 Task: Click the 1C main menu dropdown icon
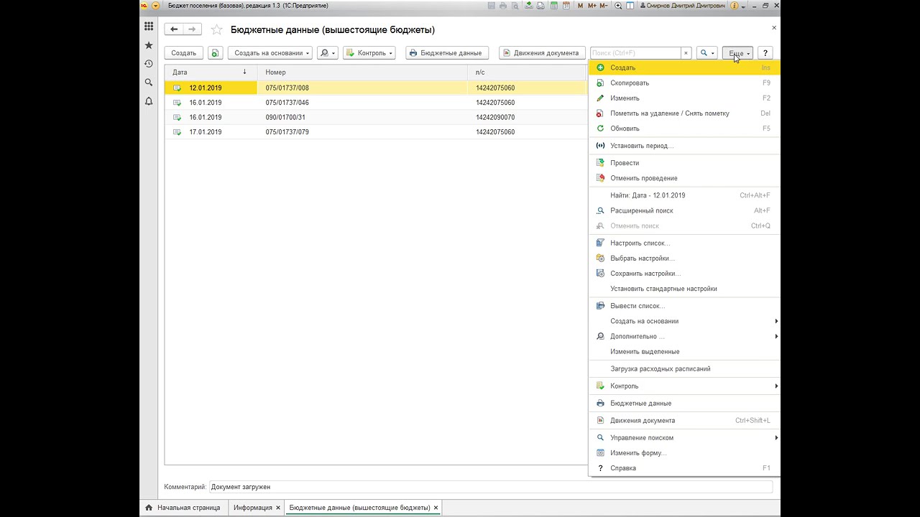click(155, 6)
